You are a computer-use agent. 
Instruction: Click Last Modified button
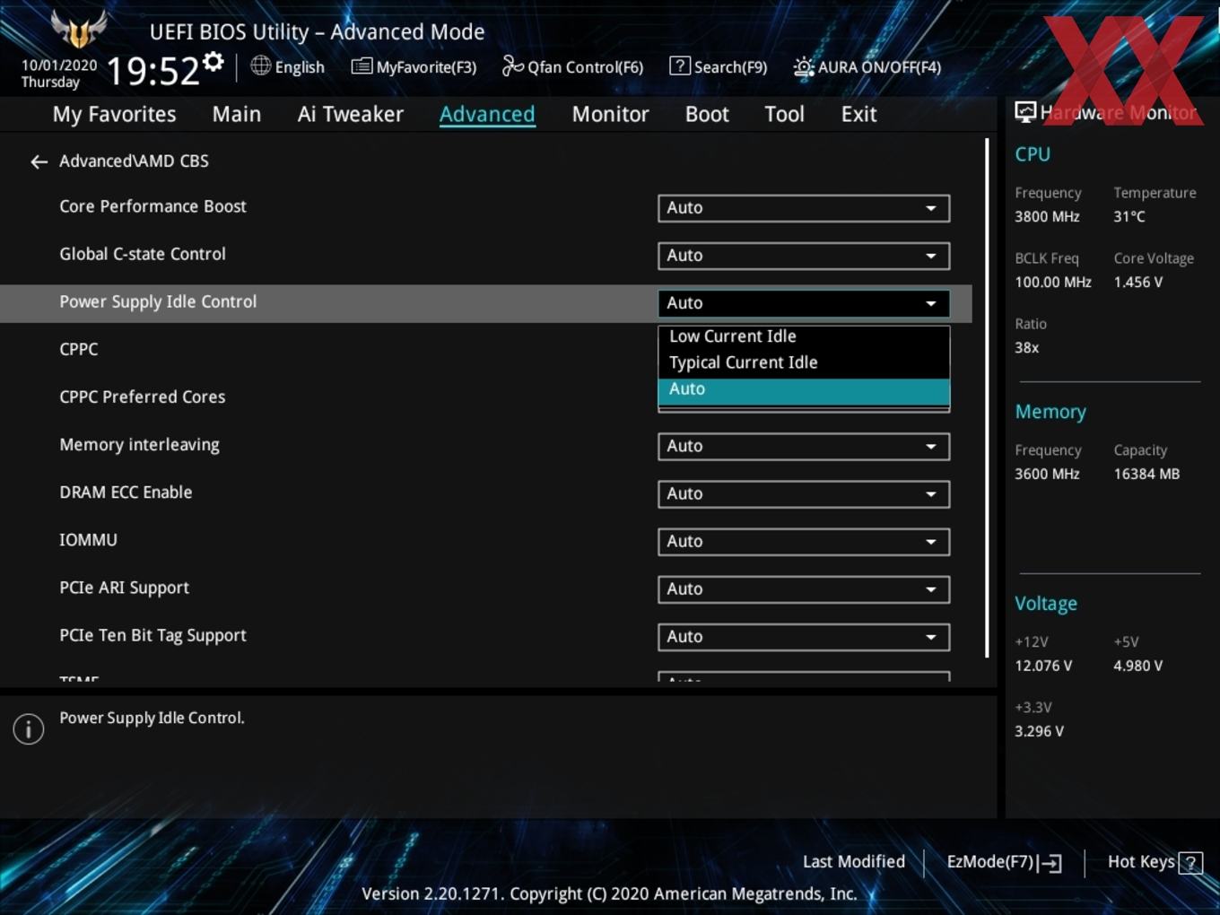pos(853,862)
